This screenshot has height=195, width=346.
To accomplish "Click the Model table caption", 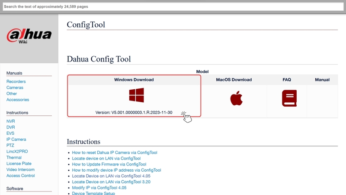I will pyautogui.click(x=202, y=71).
